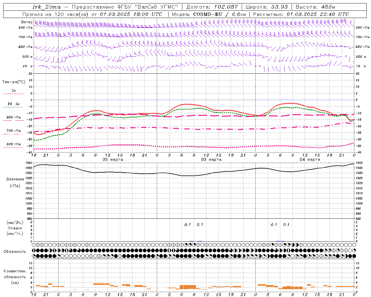The height and width of the screenshot is (297, 371).
Task: Click the green dashed Td 2м legend line
Action: coord(13,107)
